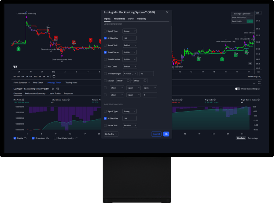274x203 pixels.
Task: Switch to the Properties tab in dialog
Action: [x=119, y=19]
